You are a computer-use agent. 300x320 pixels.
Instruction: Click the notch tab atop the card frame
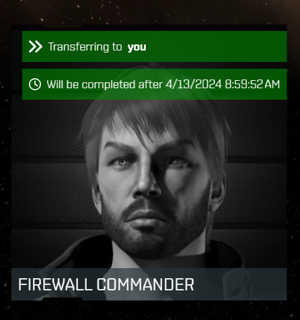point(63,26)
